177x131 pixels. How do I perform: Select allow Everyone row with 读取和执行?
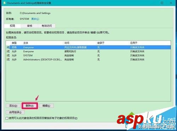click(88, 51)
